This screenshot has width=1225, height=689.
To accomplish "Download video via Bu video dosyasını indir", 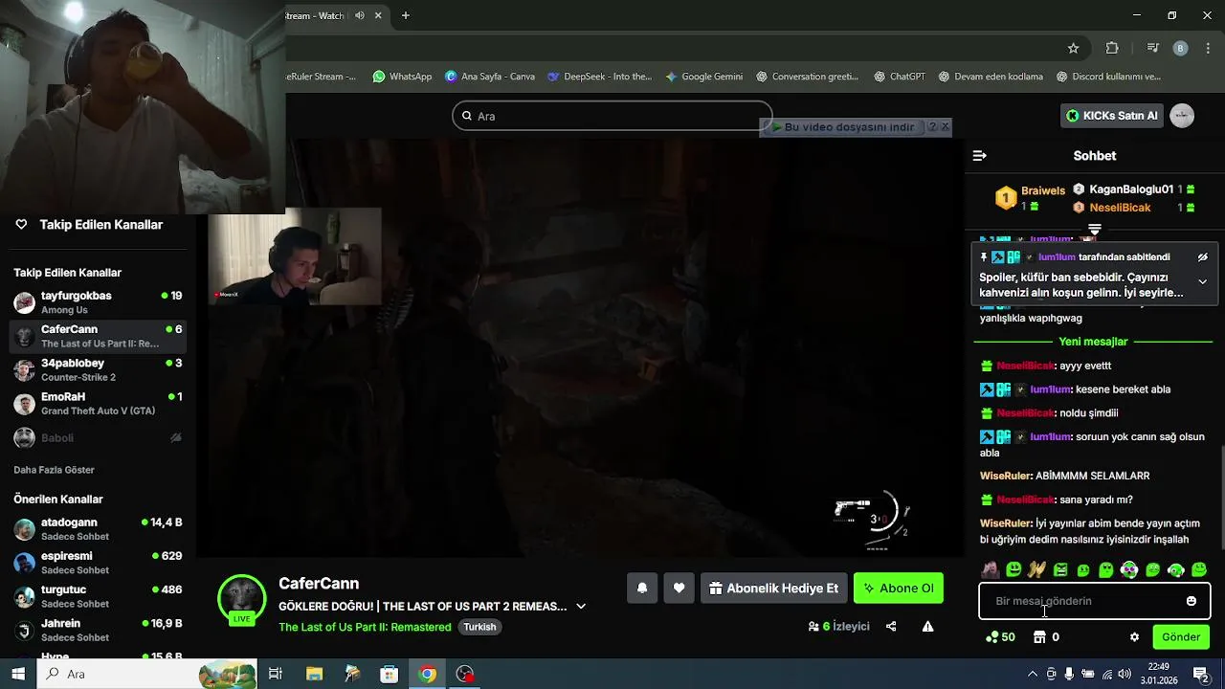I will [842, 127].
